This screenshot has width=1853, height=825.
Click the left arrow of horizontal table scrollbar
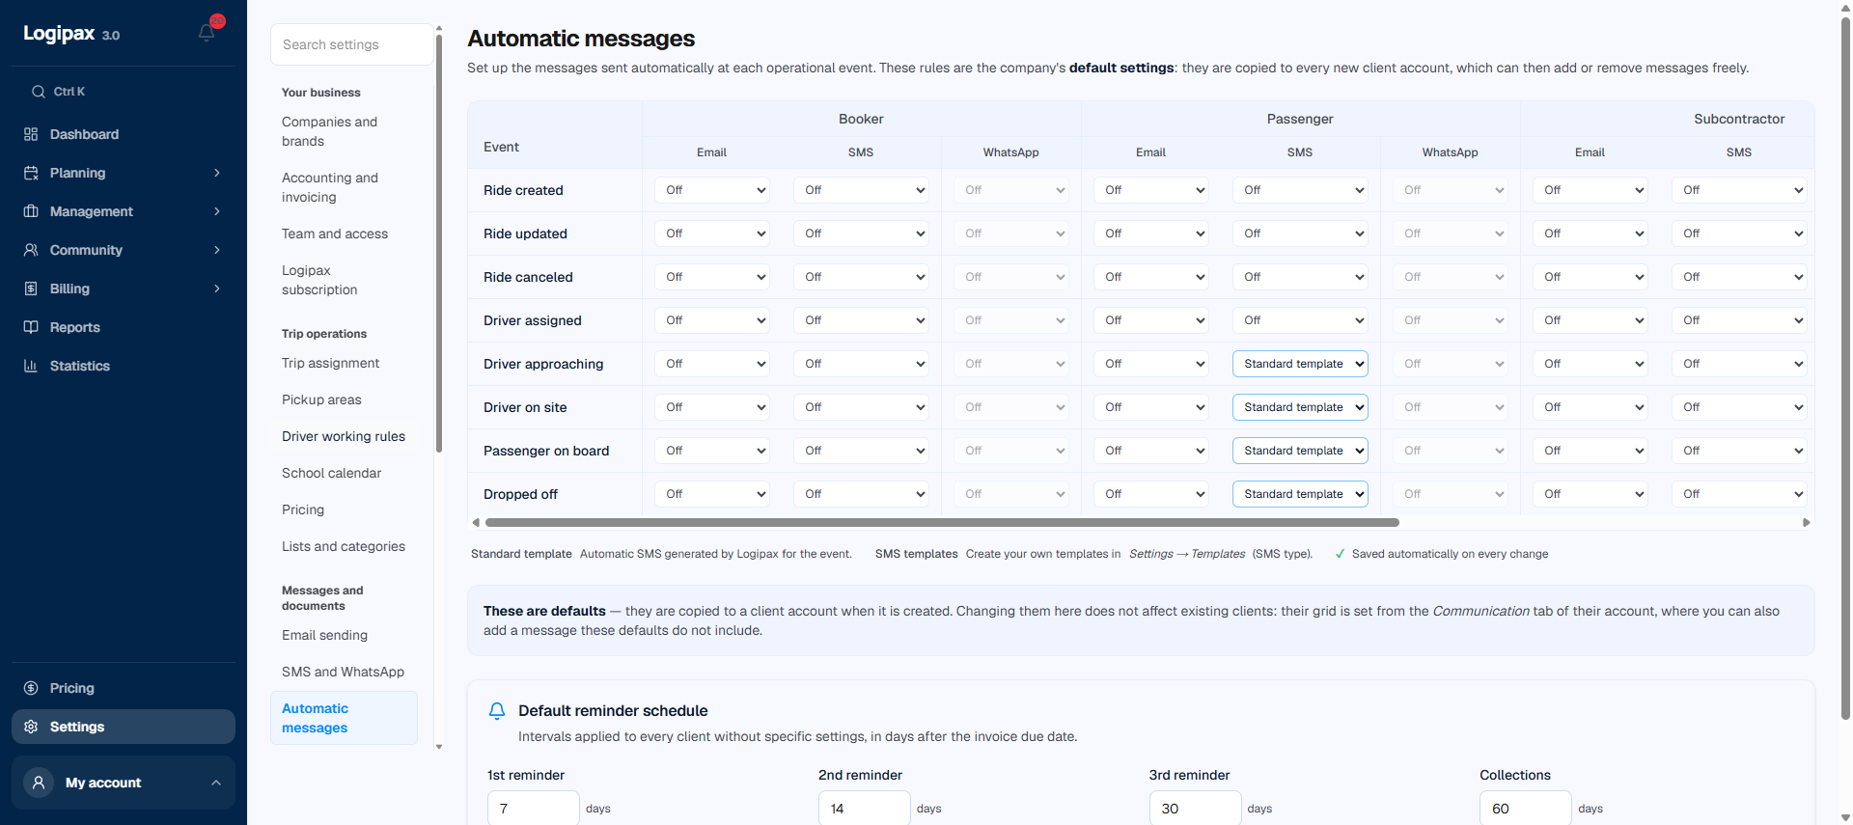click(476, 522)
